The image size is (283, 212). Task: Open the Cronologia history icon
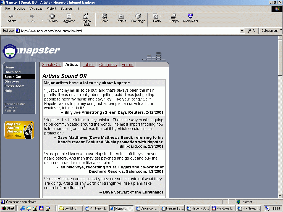point(138,17)
